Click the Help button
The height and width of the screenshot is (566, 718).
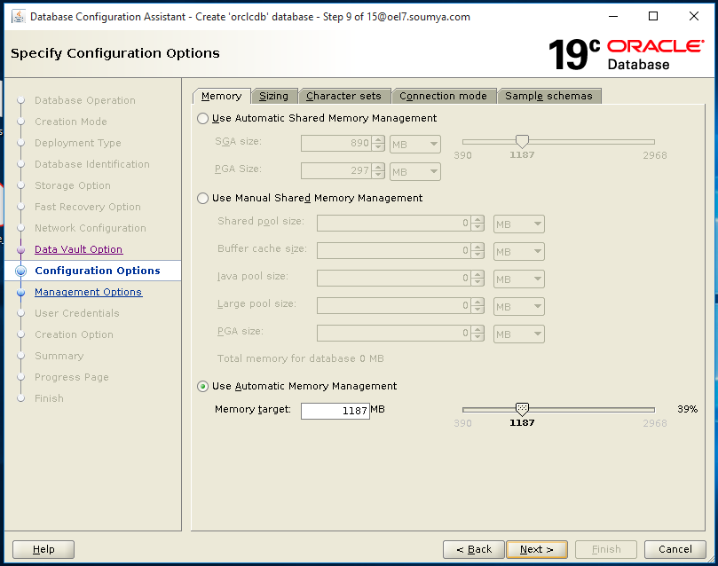click(43, 549)
